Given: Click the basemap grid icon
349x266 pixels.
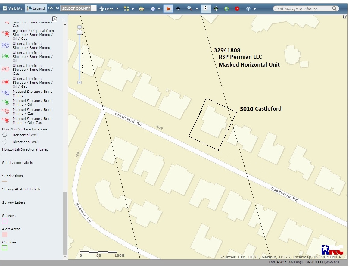Looking at the screenshot, I should [x=126, y=9].
